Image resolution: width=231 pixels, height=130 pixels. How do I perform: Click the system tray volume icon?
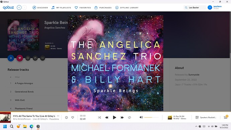point(212,126)
